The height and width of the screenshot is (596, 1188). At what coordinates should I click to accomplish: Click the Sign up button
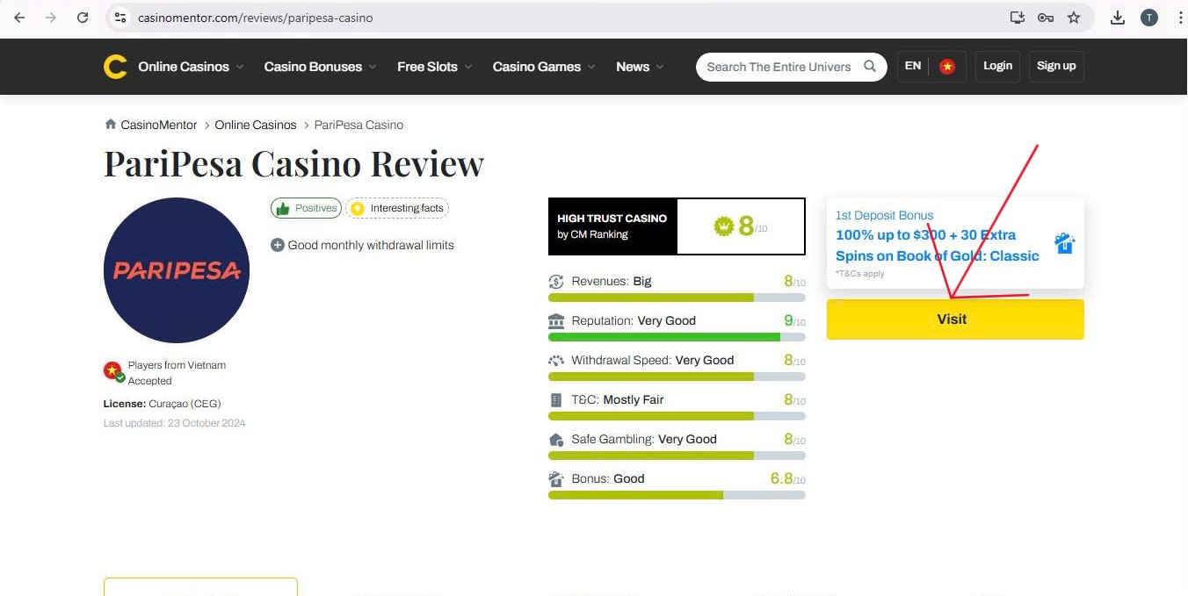[x=1056, y=66]
